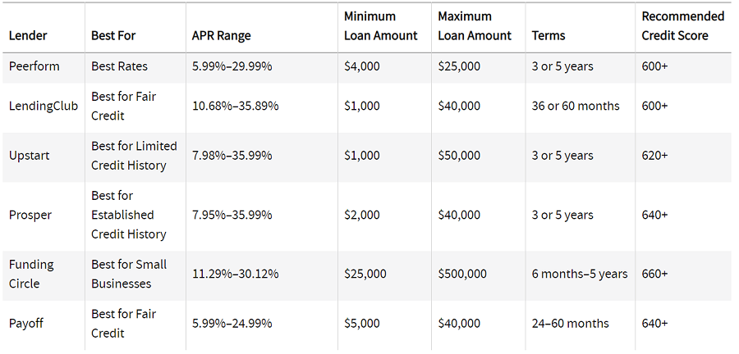
Task: Click Best for Limited Credit History cell
Action: pyautogui.click(x=135, y=156)
